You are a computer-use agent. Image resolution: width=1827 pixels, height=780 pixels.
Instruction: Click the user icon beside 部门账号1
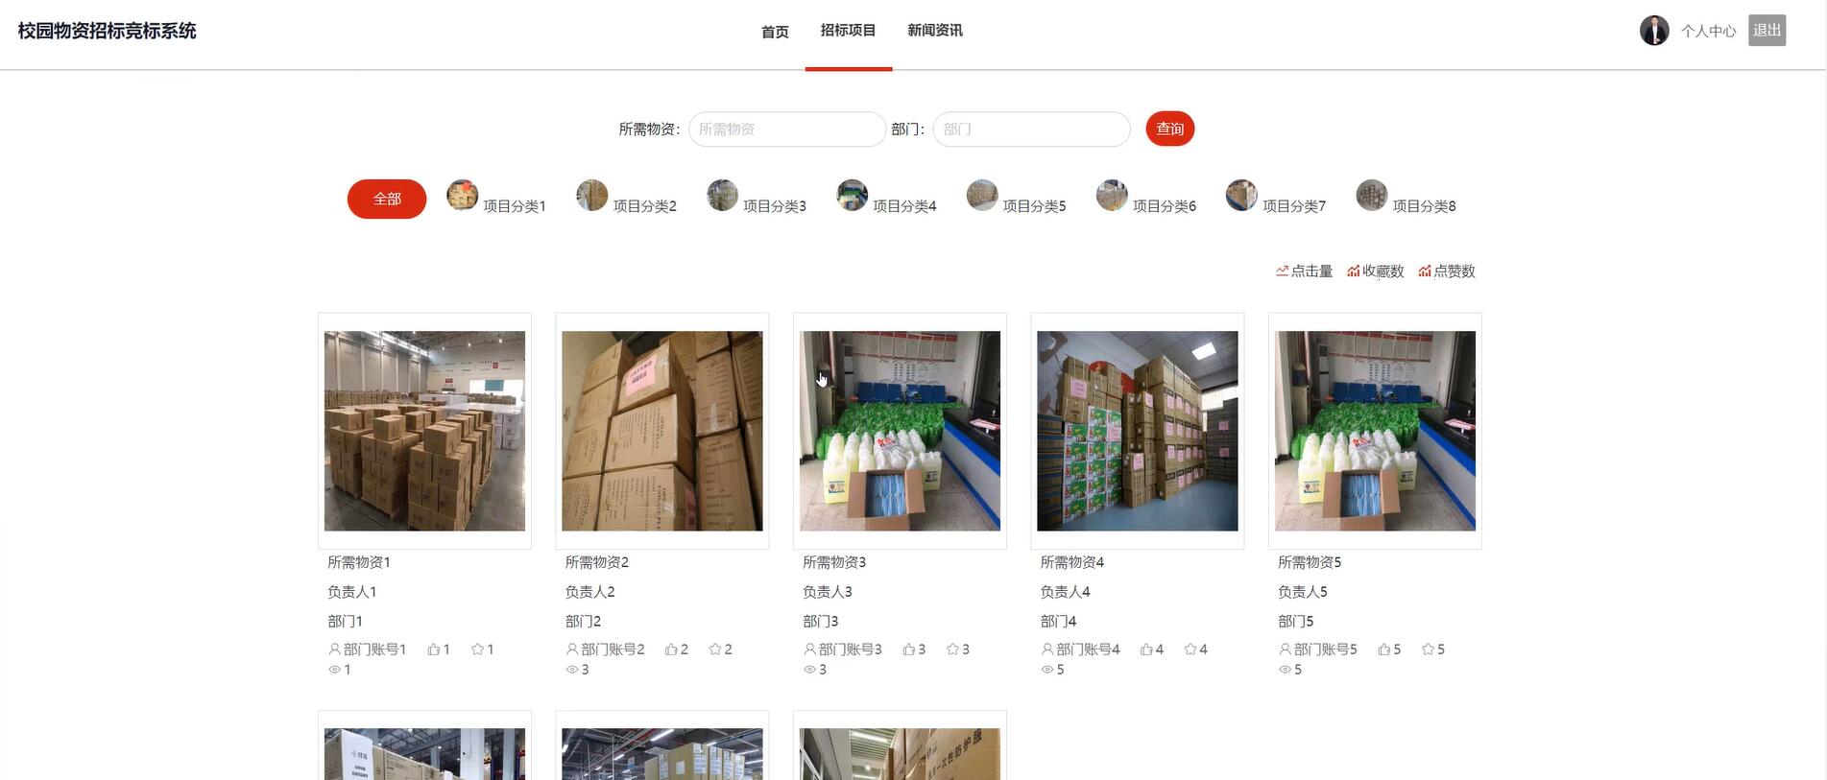334,650
